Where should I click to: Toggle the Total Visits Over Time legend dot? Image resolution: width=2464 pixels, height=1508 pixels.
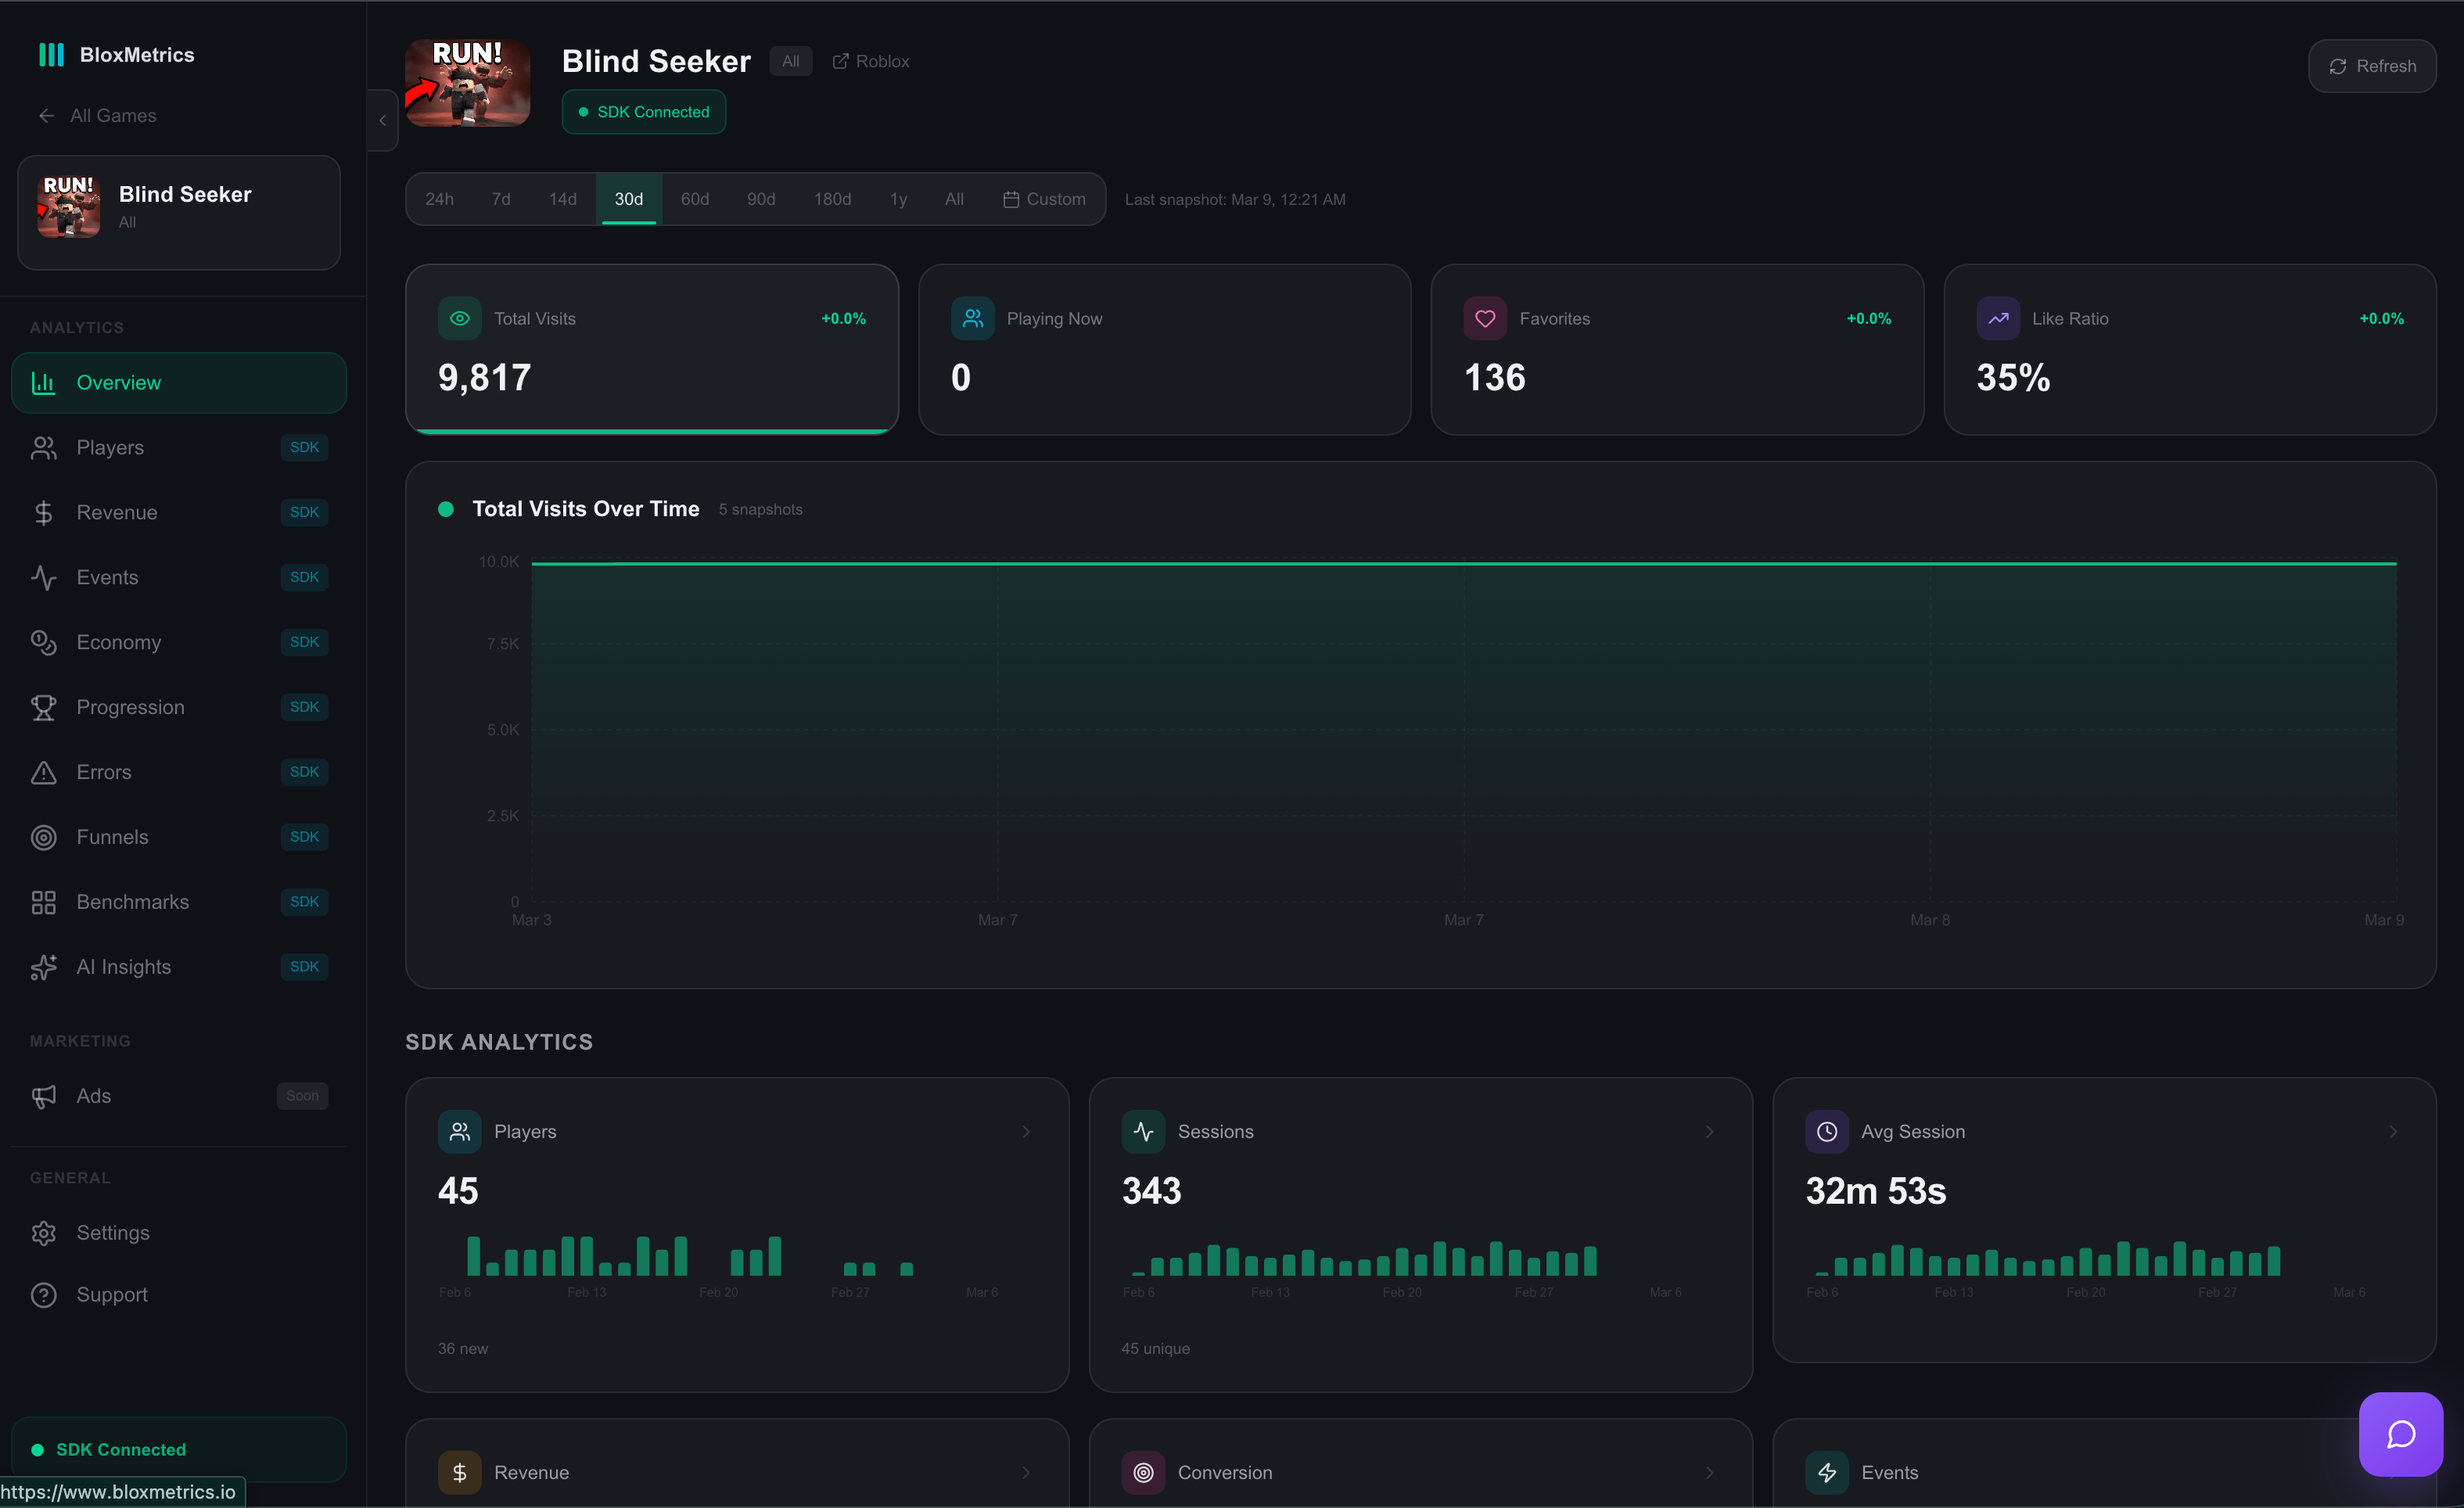pyautogui.click(x=446, y=509)
